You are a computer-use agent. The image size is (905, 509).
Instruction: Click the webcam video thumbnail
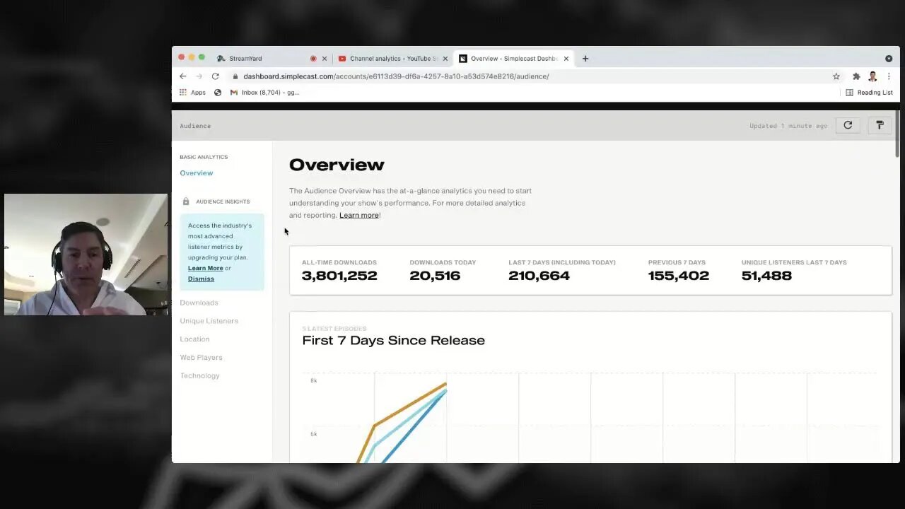(86, 255)
